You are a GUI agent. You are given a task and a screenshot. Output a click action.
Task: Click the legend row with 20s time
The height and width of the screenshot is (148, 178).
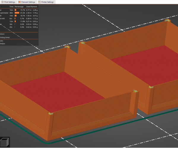(x=19, y=27)
